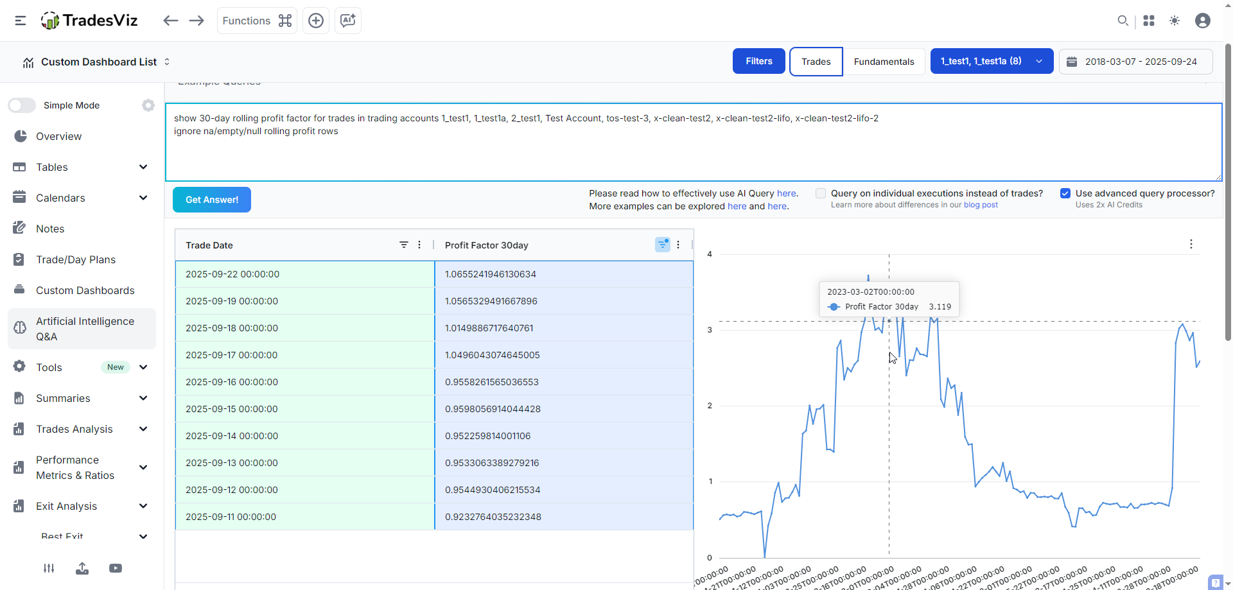Click the Overview pie chart icon

21,136
